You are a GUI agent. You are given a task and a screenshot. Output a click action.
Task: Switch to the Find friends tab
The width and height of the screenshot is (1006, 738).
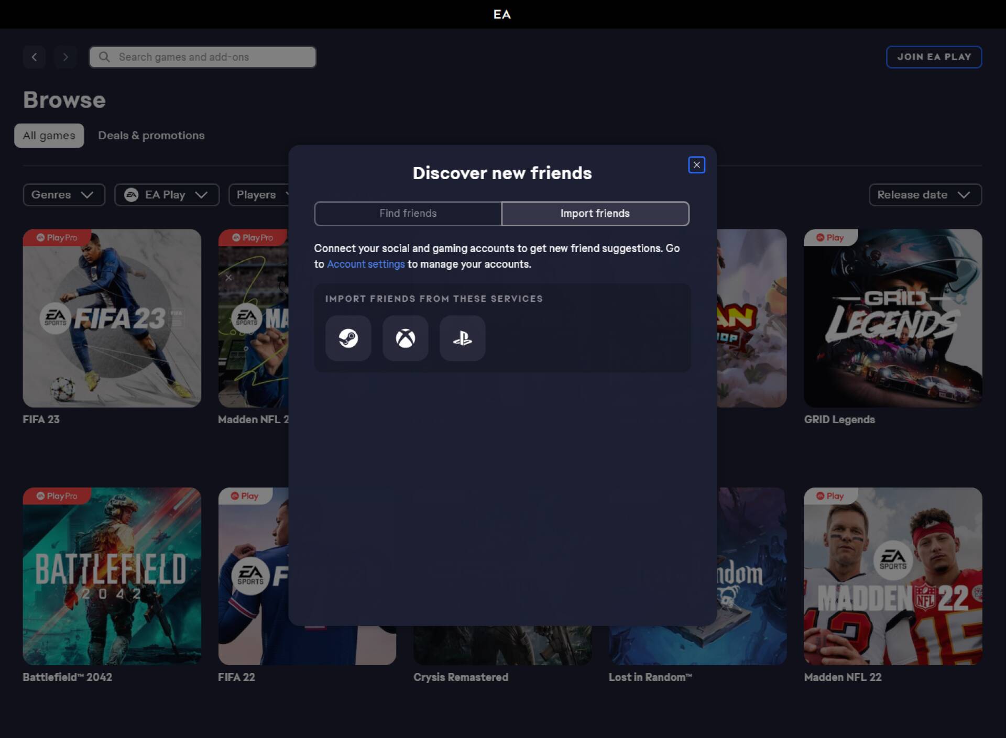click(x=408, y=213)
